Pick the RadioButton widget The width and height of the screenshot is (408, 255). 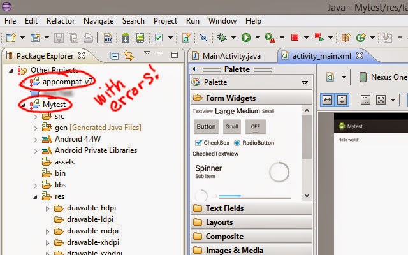coord(254,143)
